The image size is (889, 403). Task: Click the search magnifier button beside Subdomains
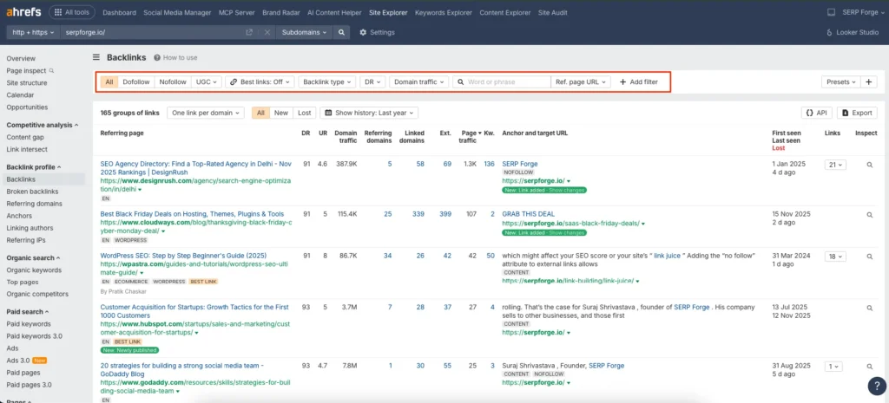point(343,32)
